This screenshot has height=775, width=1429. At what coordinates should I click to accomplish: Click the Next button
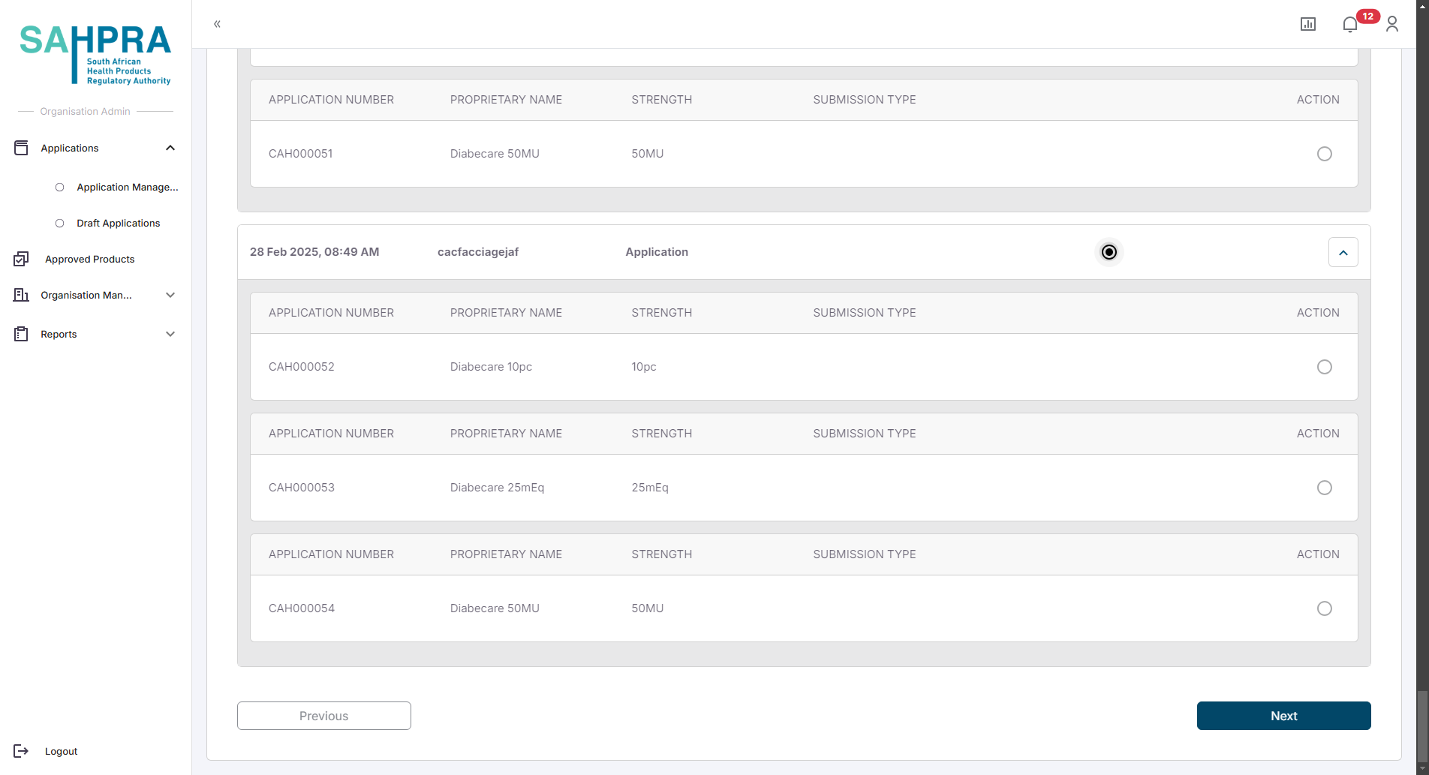(x=1283, y=716)
